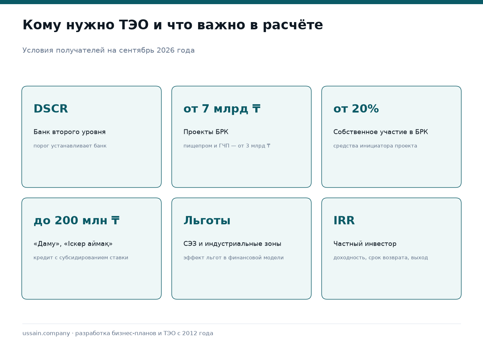Click the "до 200 млн ₸" heading

[77, 220]
